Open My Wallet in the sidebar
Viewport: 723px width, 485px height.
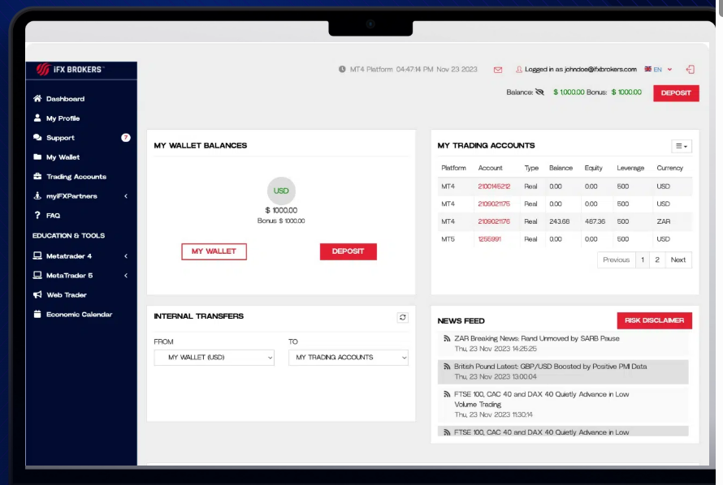pyautogui.click(x=63, y=157)
